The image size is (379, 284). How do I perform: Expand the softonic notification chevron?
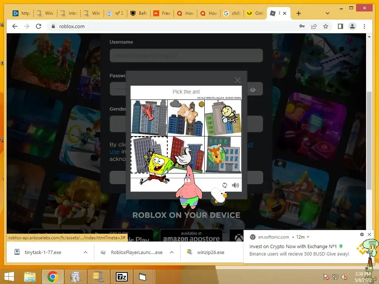click(308, 237)
